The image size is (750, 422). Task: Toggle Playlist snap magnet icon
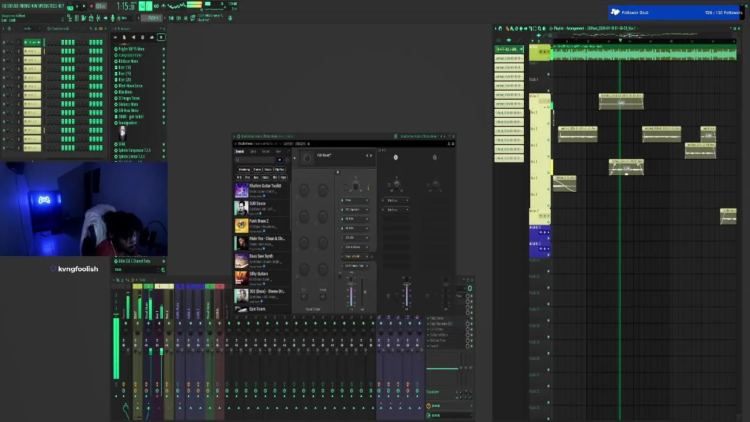pyautogui.click(x=500, y=28)
